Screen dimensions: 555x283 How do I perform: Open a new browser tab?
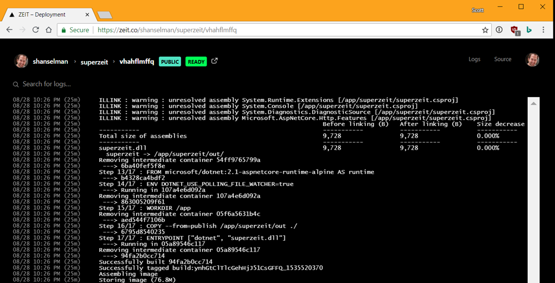(x=105, y=15)
